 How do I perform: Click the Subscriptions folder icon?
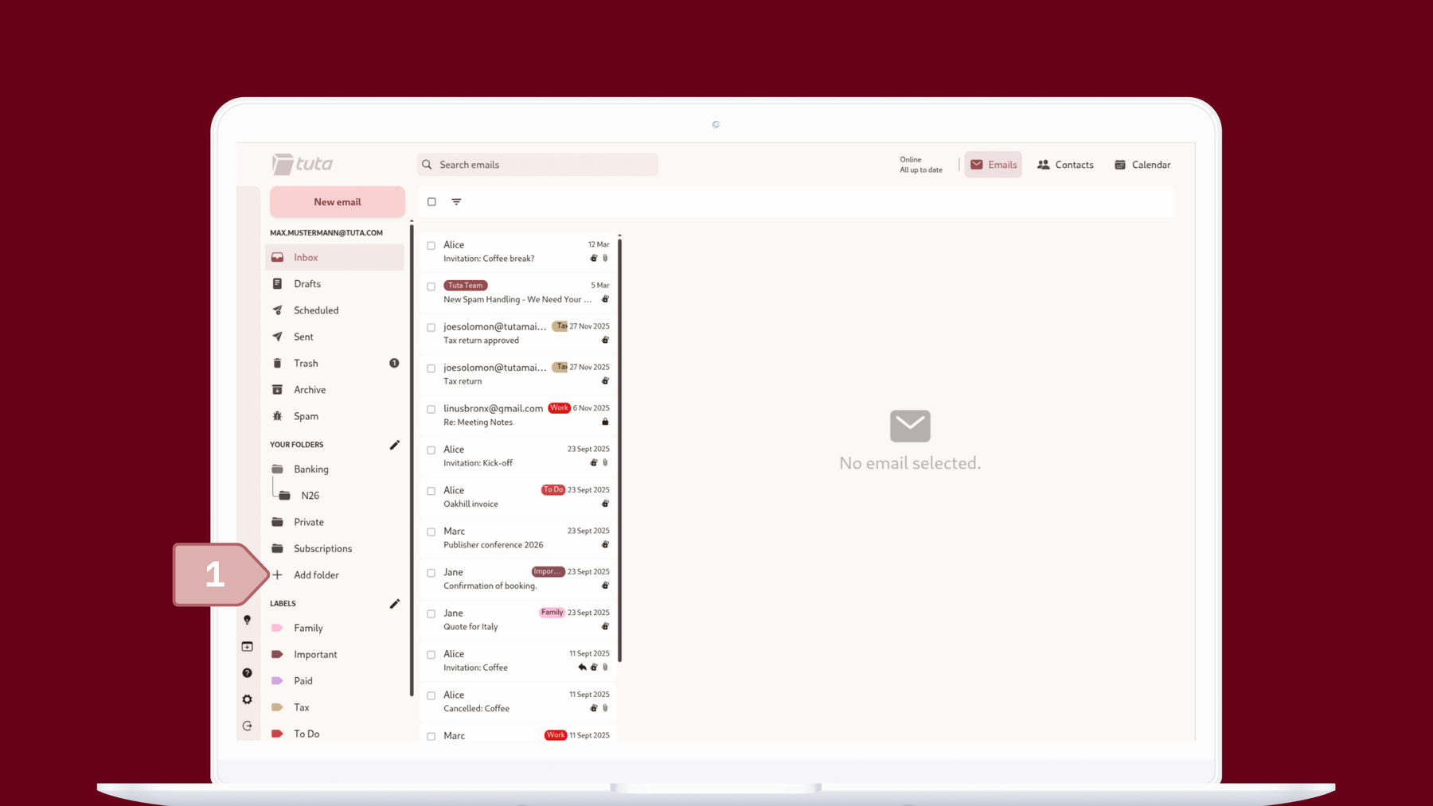[277, 548]
